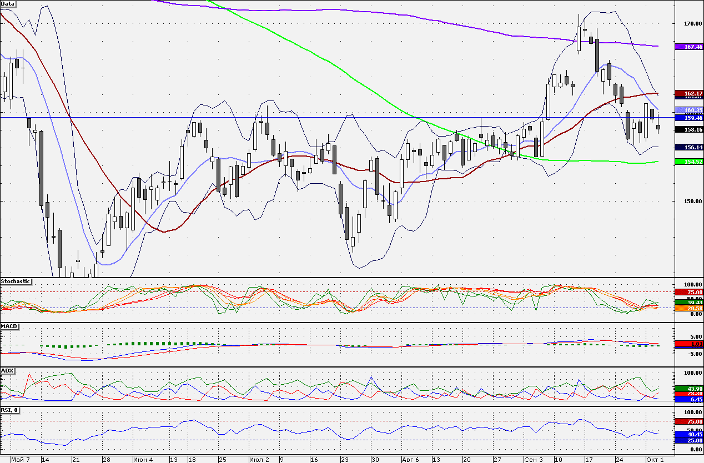Click the blue 159.46 price marker
704x463 pixels.
688,118
